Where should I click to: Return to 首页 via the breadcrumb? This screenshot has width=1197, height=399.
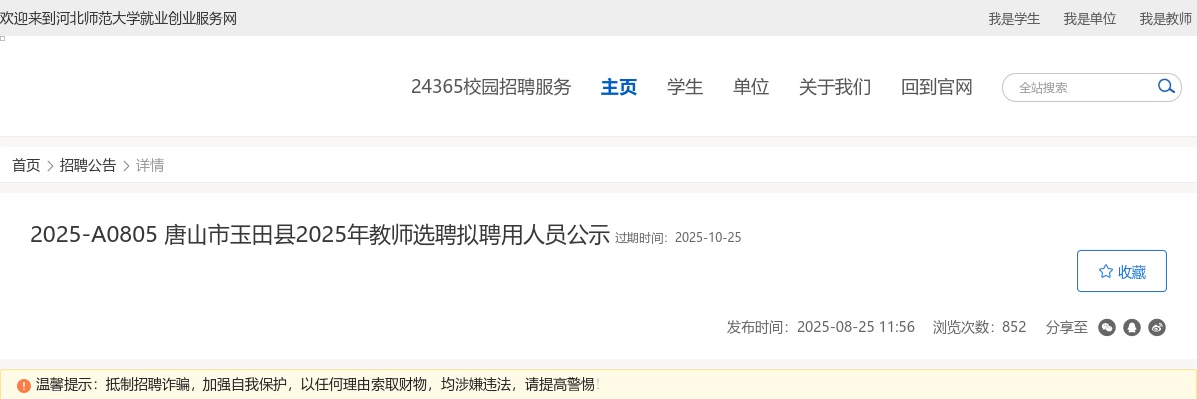click(x=26, y=166)
